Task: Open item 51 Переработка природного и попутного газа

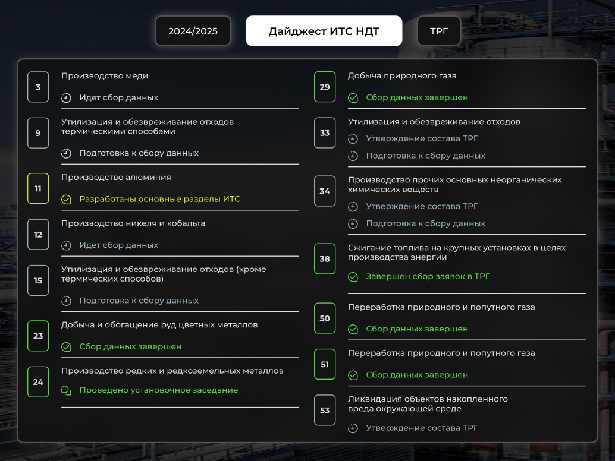Action: point(441,353)
